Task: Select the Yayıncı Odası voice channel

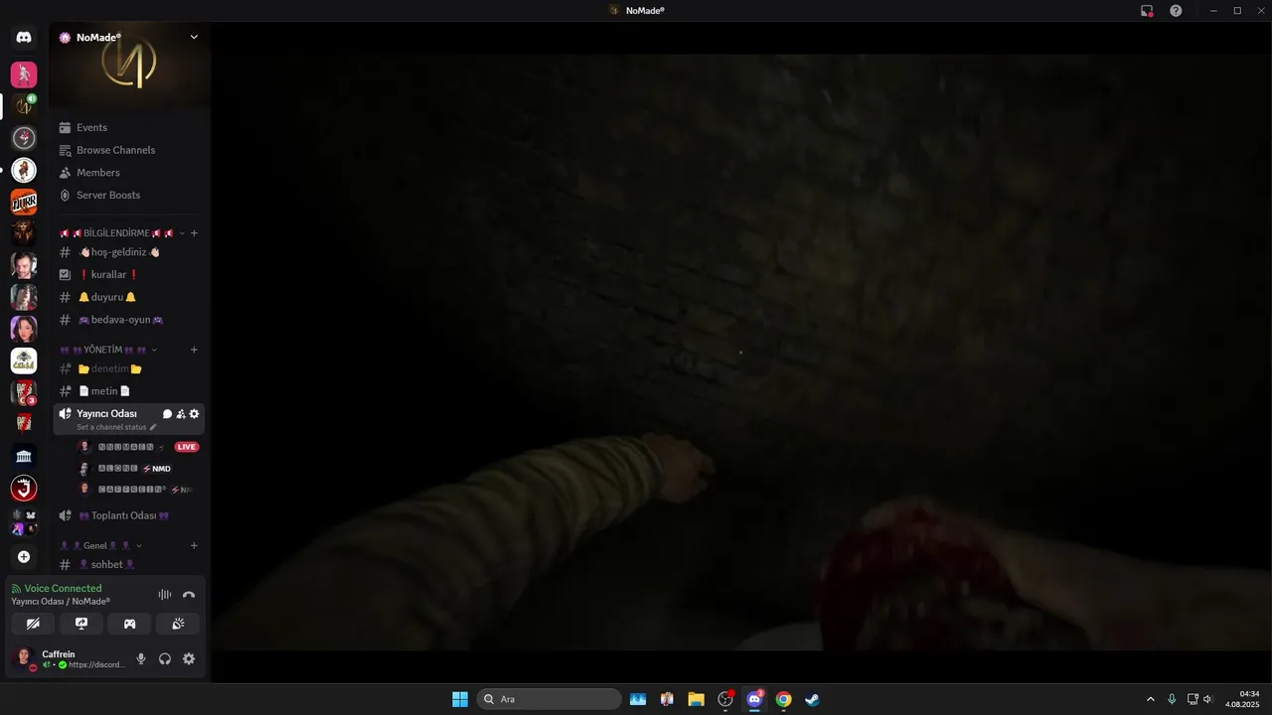Action: pos(106,413)
